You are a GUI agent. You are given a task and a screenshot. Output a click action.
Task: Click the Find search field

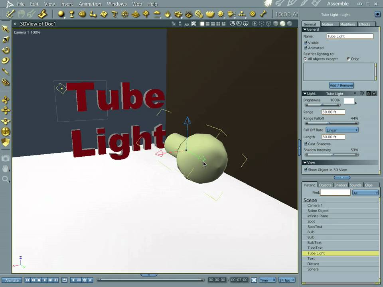[x=335, y=193]
